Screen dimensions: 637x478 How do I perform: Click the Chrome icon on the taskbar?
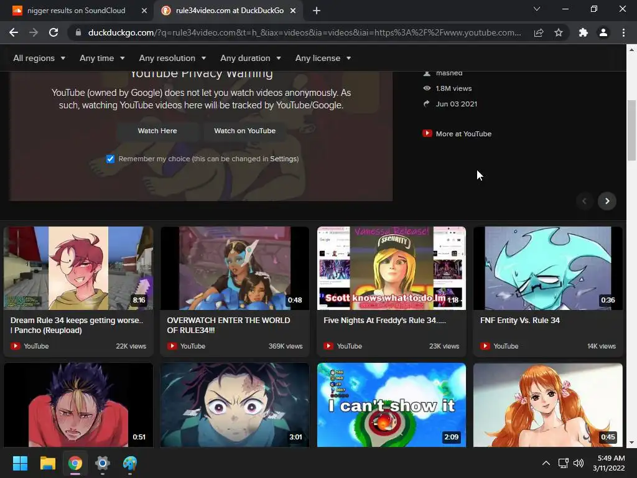(75, 463)
